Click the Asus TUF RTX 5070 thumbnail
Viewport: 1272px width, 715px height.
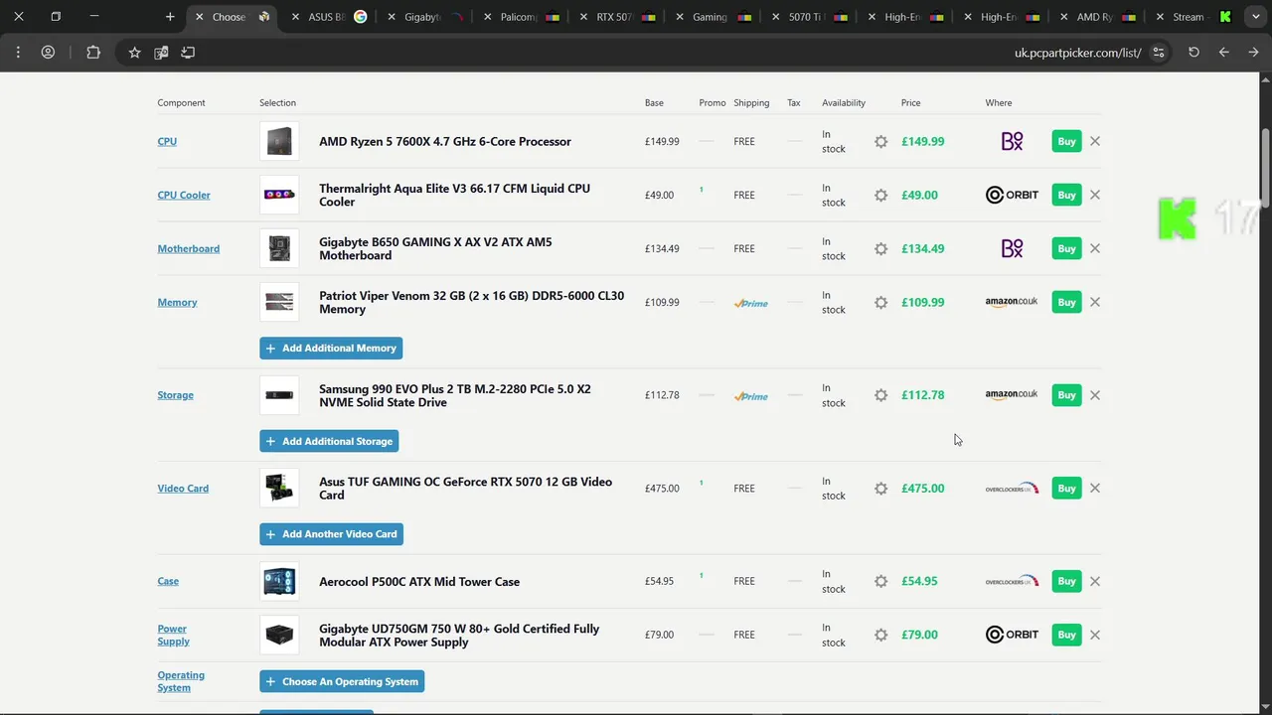click(x=279, y=489)
